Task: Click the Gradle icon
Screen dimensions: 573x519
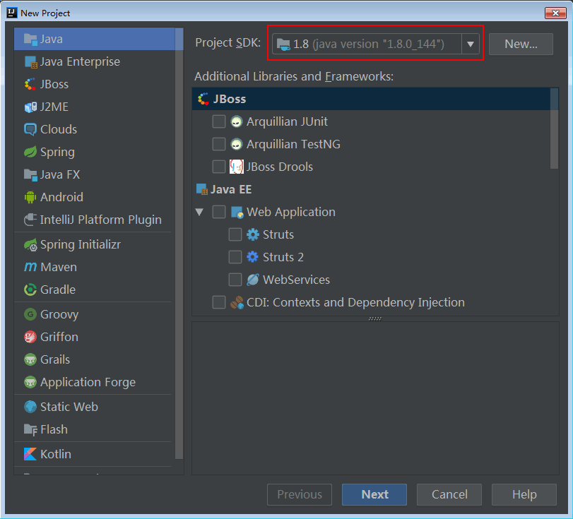Action: pos(30,290)
